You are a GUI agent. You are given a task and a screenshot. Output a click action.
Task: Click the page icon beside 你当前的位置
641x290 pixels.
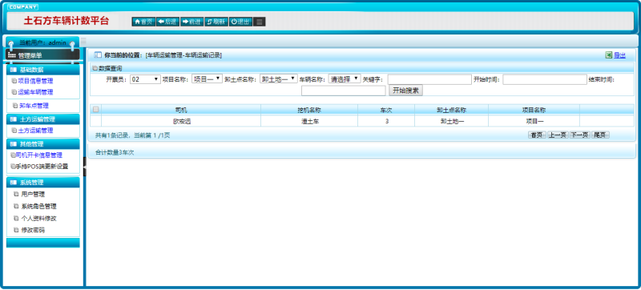point(98,54)
